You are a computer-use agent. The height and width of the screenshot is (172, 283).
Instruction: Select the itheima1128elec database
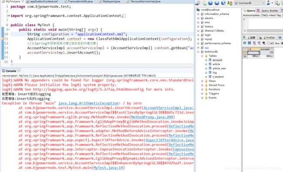214,31
